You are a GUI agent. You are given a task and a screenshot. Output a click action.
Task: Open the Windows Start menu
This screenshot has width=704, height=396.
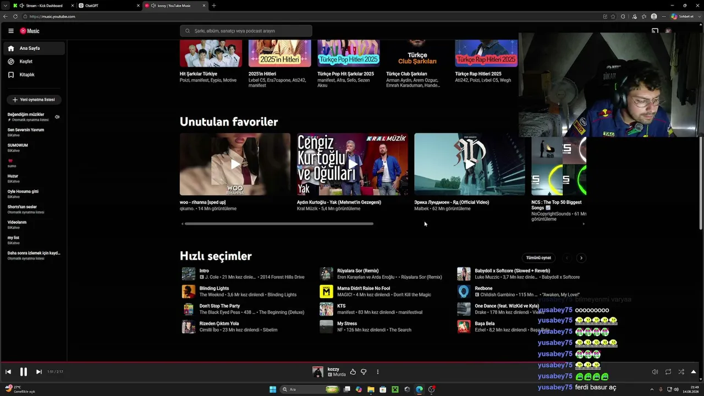tap(273, 389)
